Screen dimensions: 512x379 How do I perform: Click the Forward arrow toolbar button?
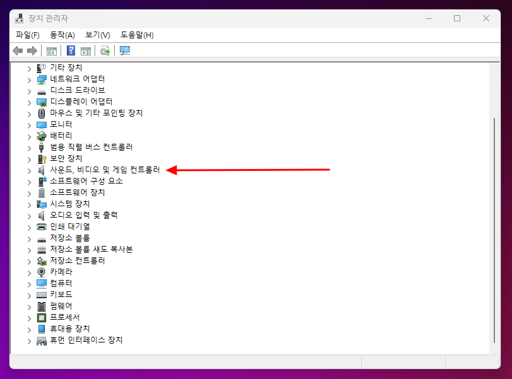(x=32, y=51)
